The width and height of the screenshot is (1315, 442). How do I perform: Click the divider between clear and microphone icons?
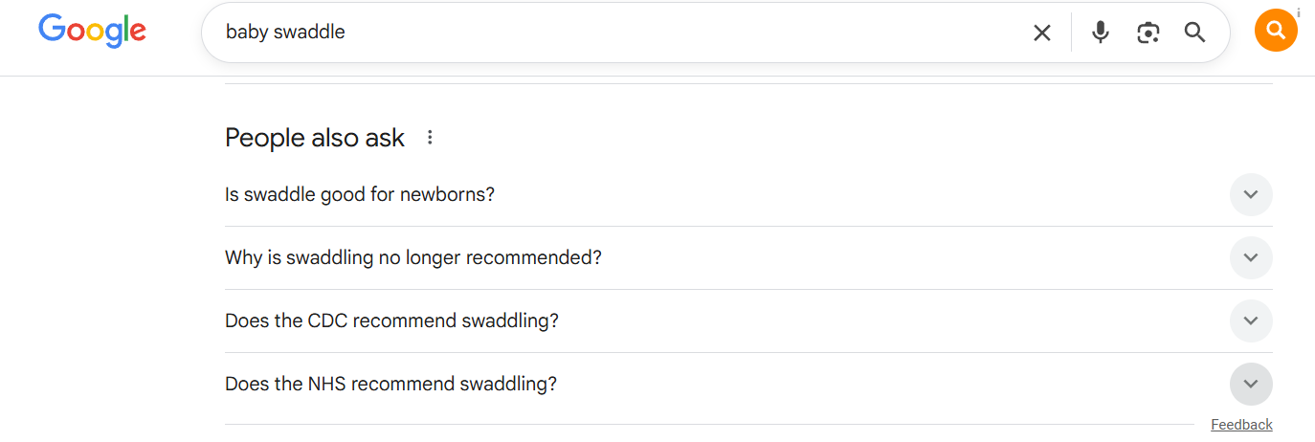coord(1071,33)
